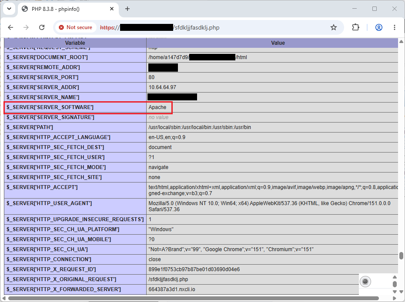
Task: Click the $_SERVER['HTTP_SEC_FETCH_MODE'] cell
Action: click(75, 167)
